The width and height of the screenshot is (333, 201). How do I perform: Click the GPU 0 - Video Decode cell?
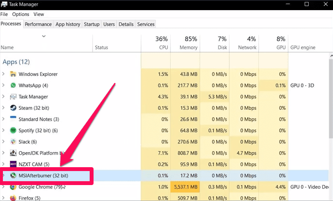(x=309, y=187)
